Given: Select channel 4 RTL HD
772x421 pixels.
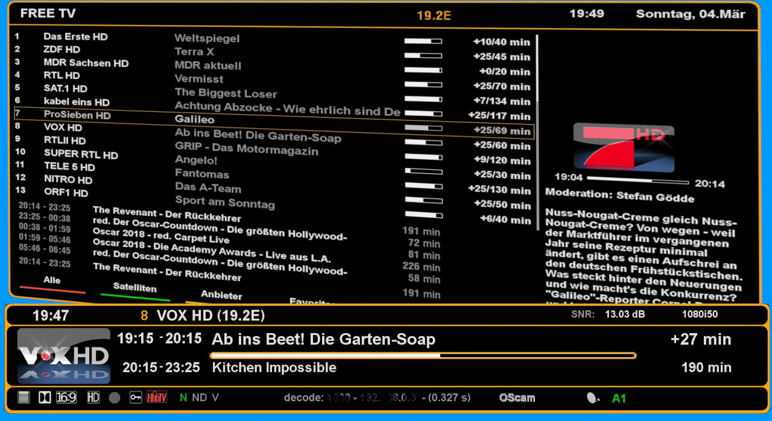Looking at the screenshot, I should [62, 75].
